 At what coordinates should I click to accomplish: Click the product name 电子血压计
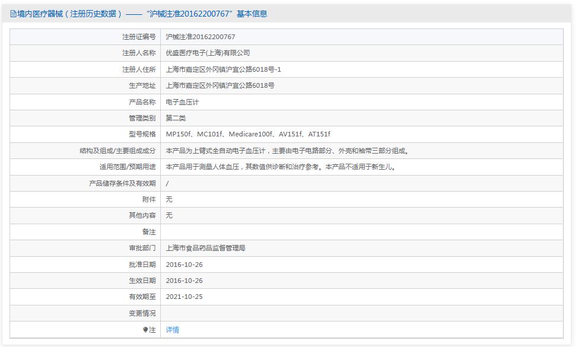182,101
